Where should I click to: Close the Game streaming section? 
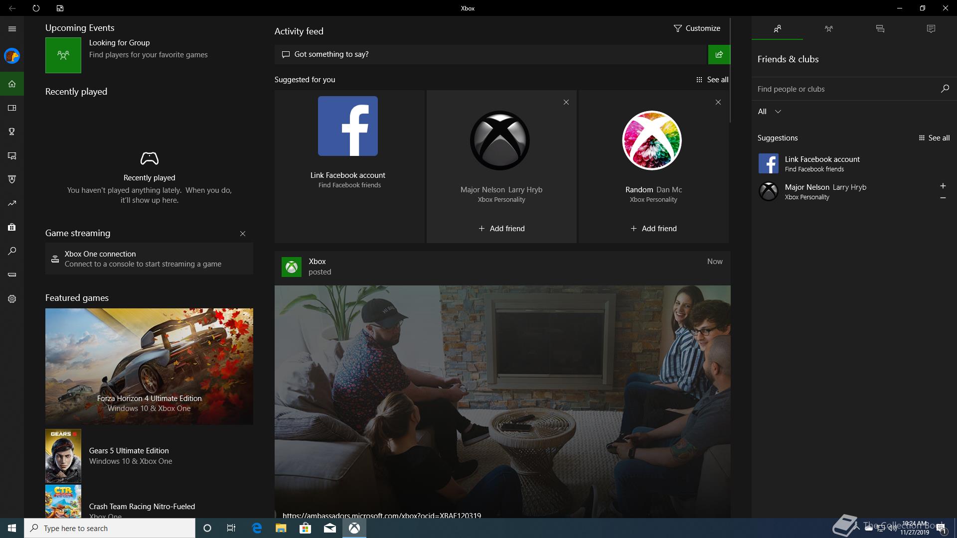[x=243, y=234]
